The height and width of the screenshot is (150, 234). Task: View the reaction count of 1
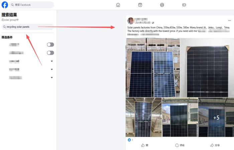tap(132, 140)
